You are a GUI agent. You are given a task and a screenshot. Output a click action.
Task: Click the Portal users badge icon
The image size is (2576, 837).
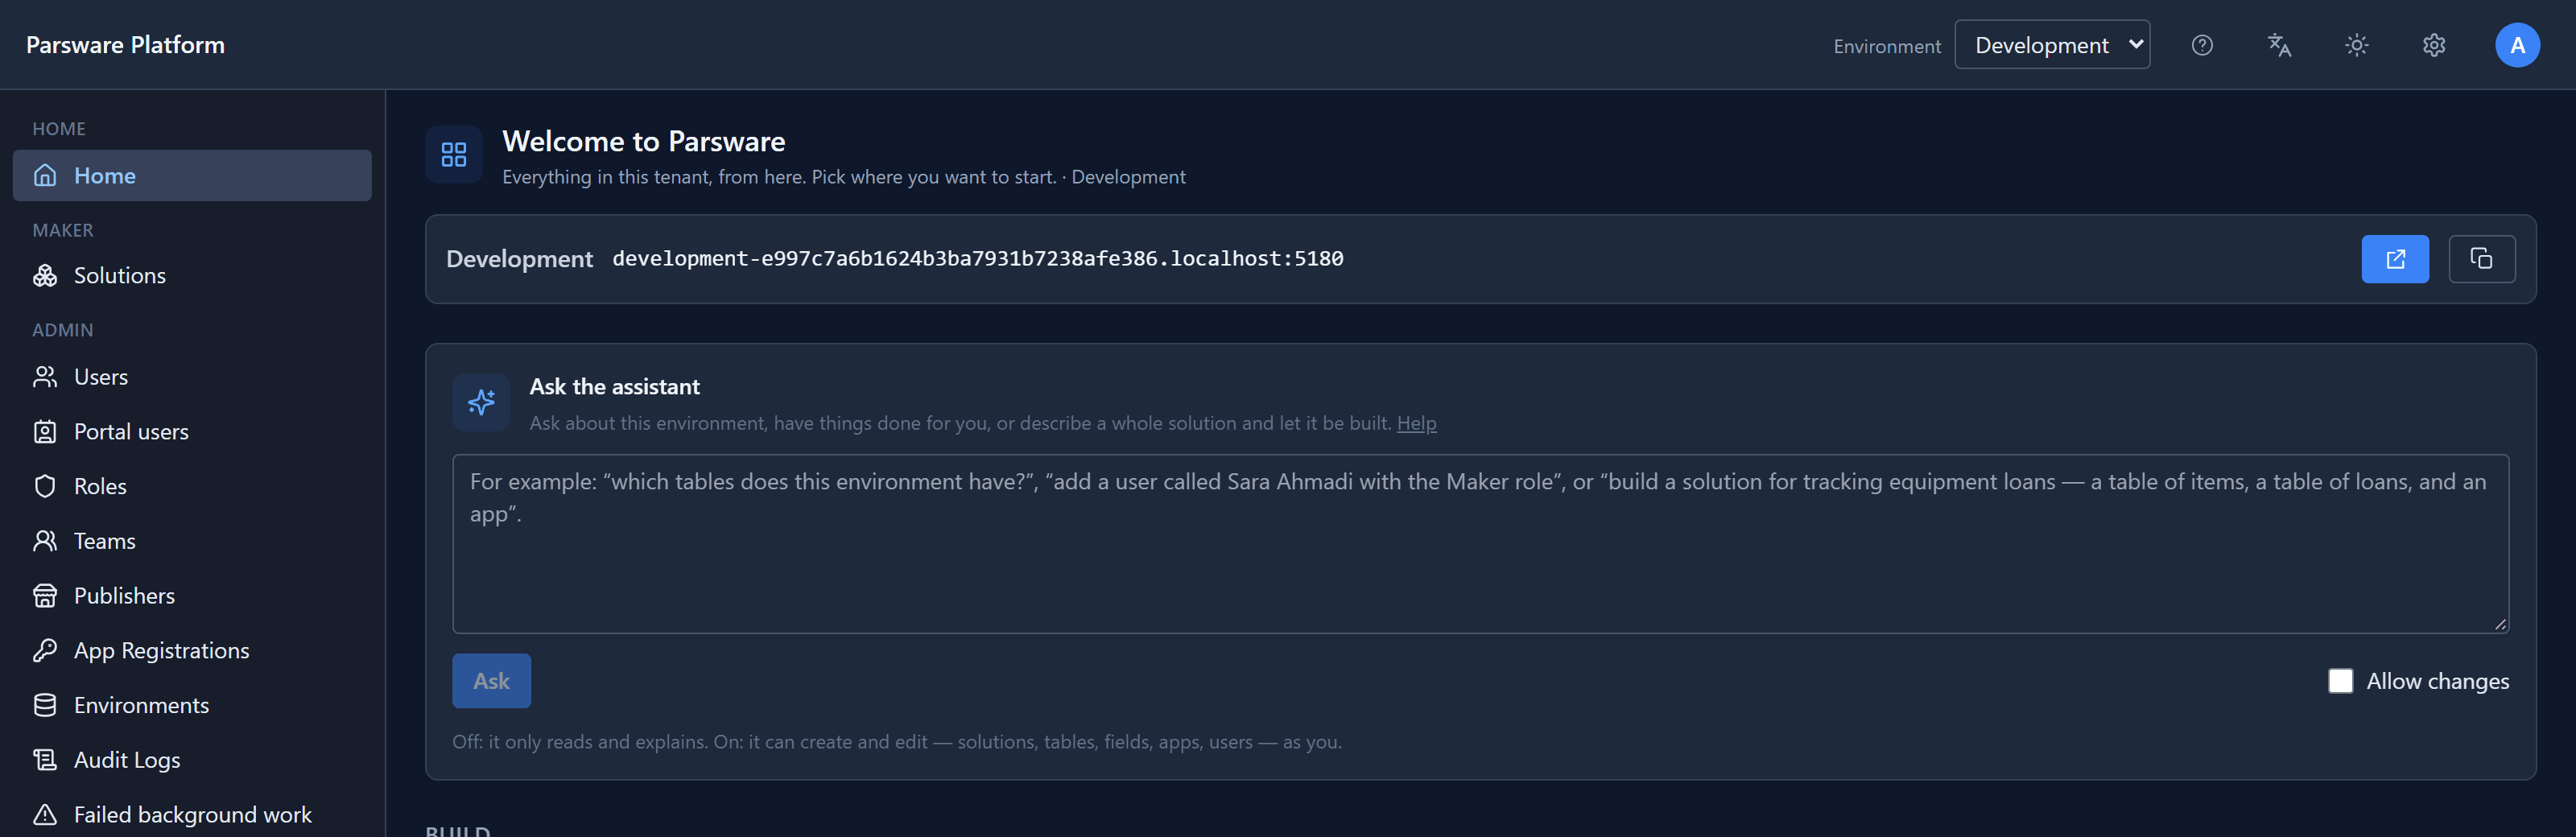[x=45, y=432]
